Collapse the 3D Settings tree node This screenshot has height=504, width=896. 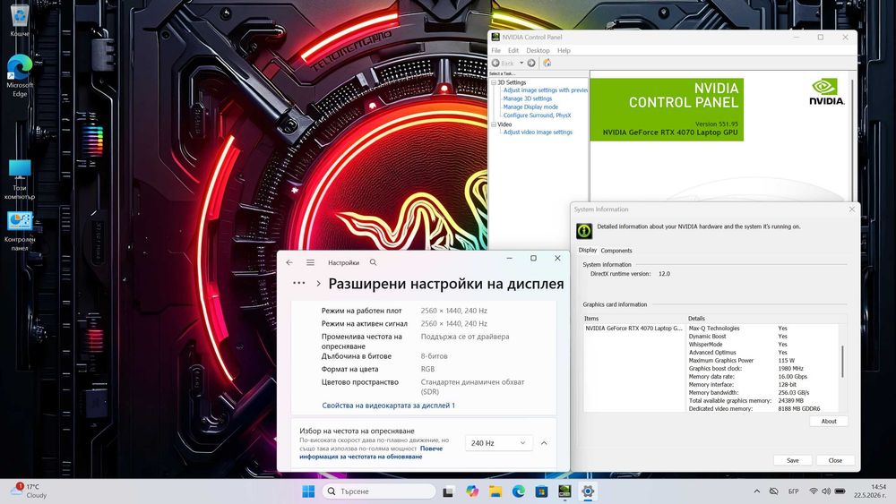click(x=494, y=82)
